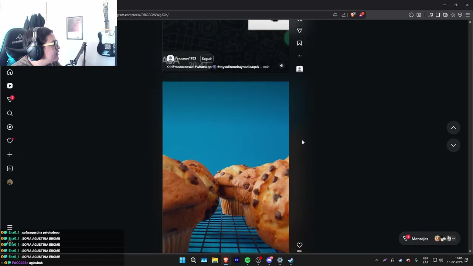Open the hamburger More menu in sidebar
Image resolution: width=473 pixels, height=266 pixels.
click(10, 228)
